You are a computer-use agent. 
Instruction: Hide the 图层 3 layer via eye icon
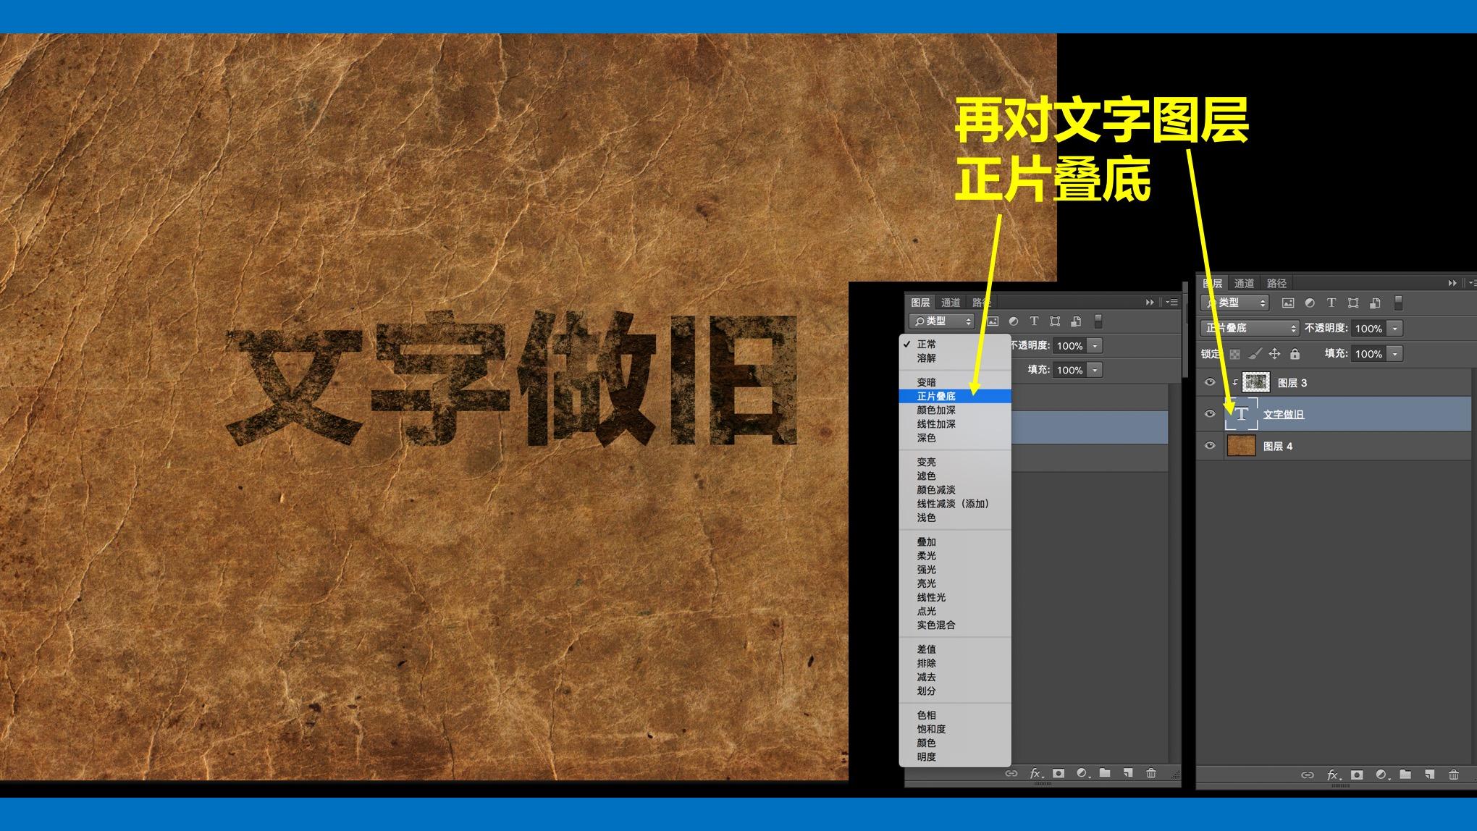click(1209, 382)
